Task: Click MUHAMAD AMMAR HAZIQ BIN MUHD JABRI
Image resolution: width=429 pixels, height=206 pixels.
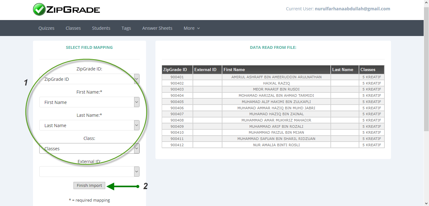Action: coord(276,108)
